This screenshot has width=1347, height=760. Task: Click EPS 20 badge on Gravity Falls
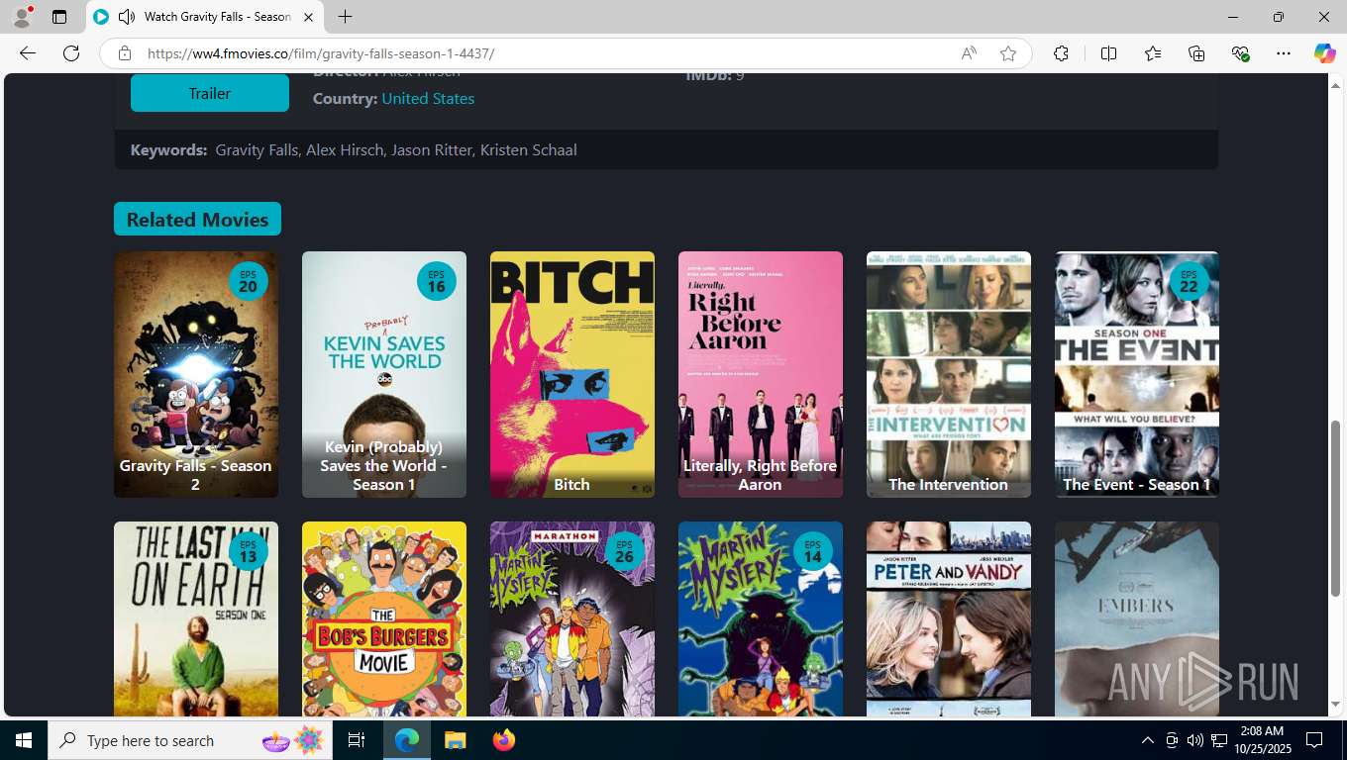(248, 281)
